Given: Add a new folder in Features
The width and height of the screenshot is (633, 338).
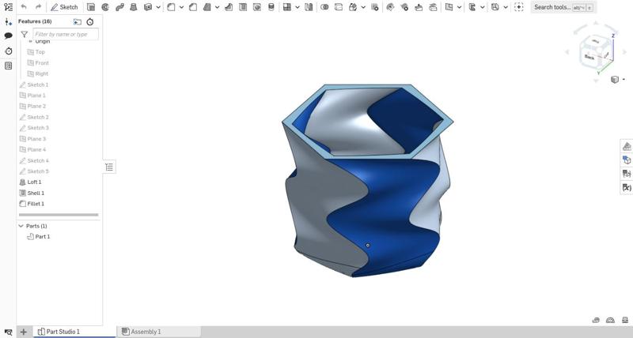Looking at the screenshot, I should tap(77, 22).
